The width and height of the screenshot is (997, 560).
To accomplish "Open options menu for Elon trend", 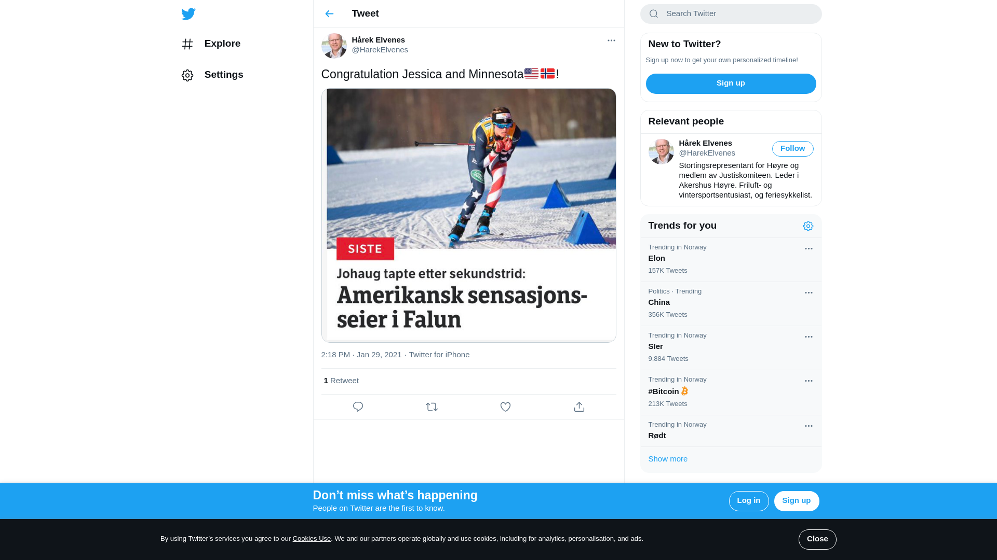I will point(809,249).
